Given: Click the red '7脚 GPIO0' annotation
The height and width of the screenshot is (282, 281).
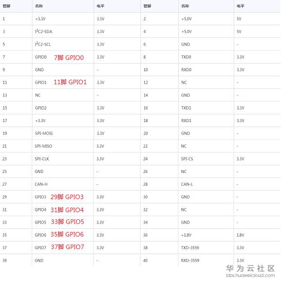Looking at the screenshot, I should (x=69, y=57).
